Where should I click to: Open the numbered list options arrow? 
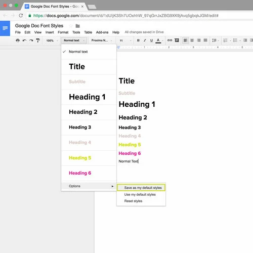click(230, 40)
